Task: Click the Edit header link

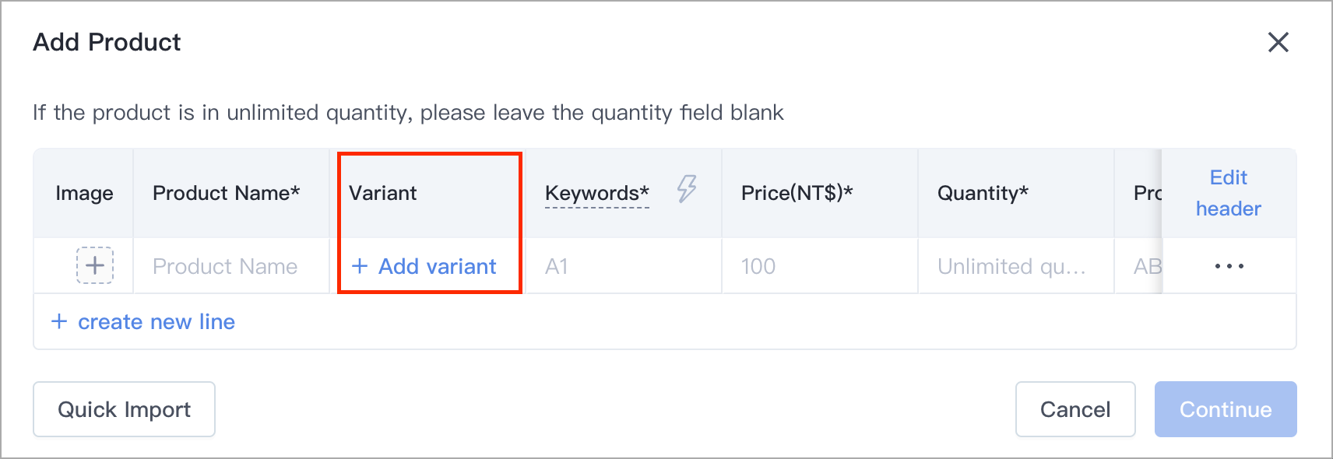Action: 1228,193
